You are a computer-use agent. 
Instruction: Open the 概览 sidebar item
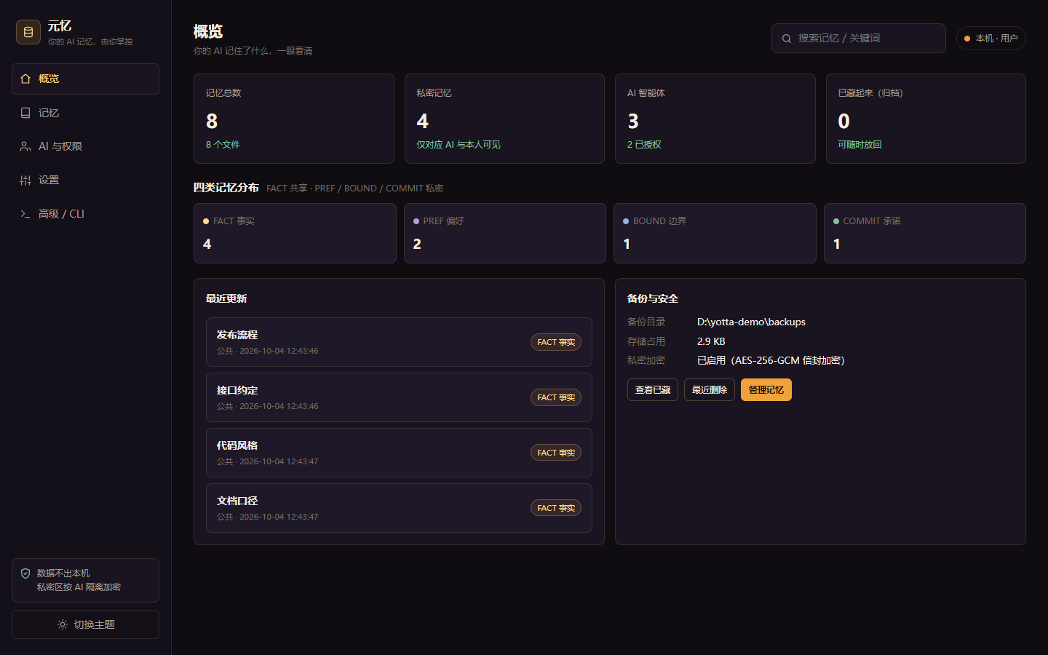pos(85,79)
